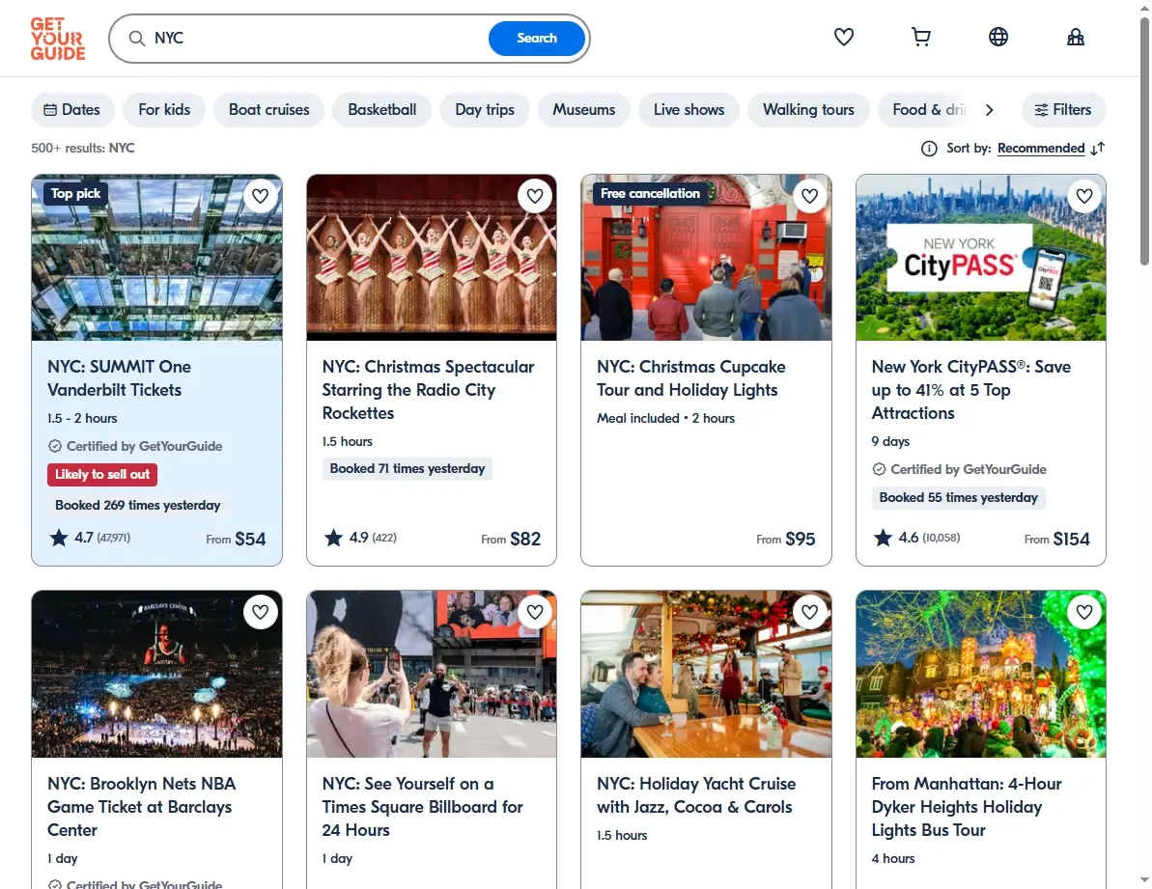Favorite New York CityPASS
The width and height of the screenshot is (1152, 889).
coord(1084,196)
